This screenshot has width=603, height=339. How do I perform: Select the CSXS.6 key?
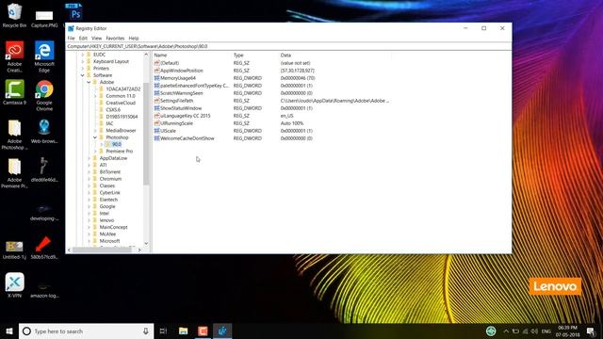113,110
